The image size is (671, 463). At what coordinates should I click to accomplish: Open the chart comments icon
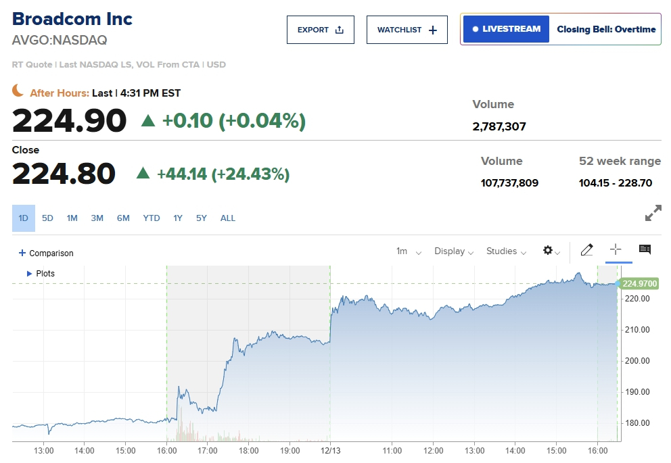click(645, 250)
